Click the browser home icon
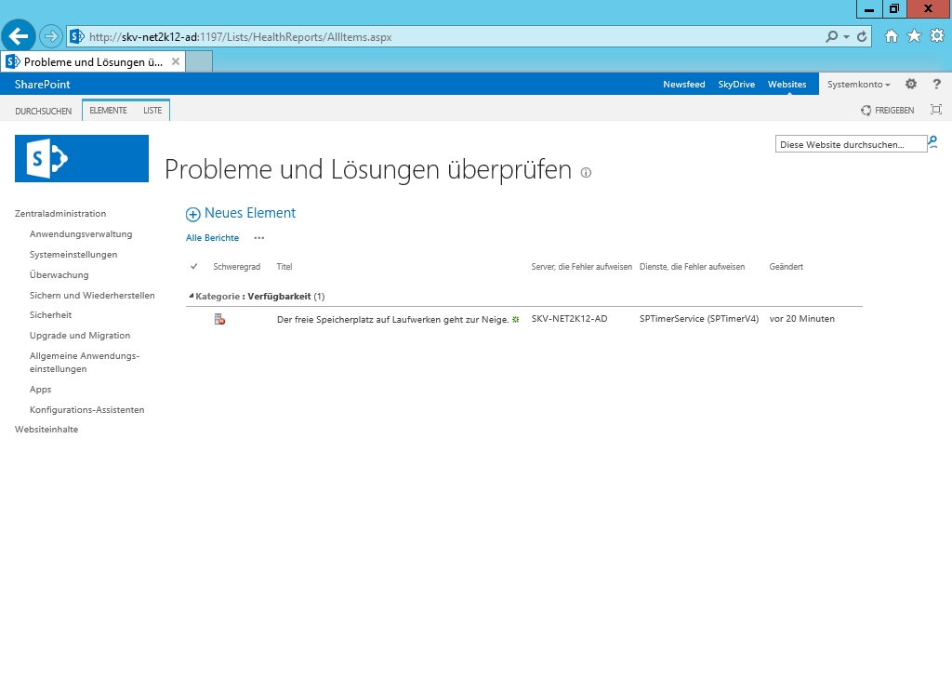 point(892,36)
